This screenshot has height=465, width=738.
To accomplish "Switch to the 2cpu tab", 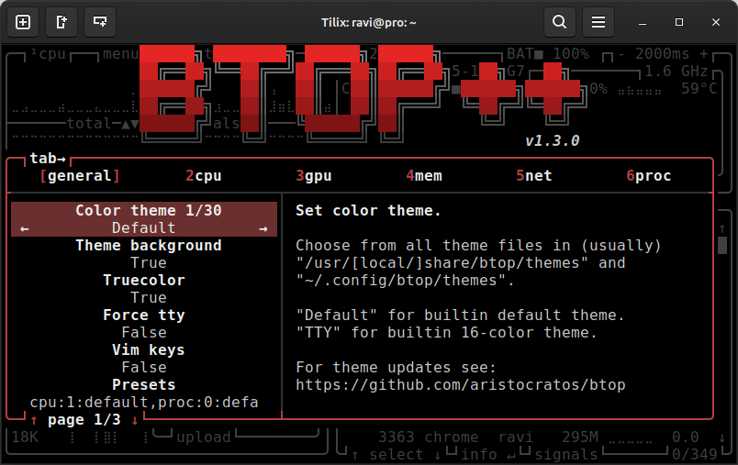I will point(204,176).
